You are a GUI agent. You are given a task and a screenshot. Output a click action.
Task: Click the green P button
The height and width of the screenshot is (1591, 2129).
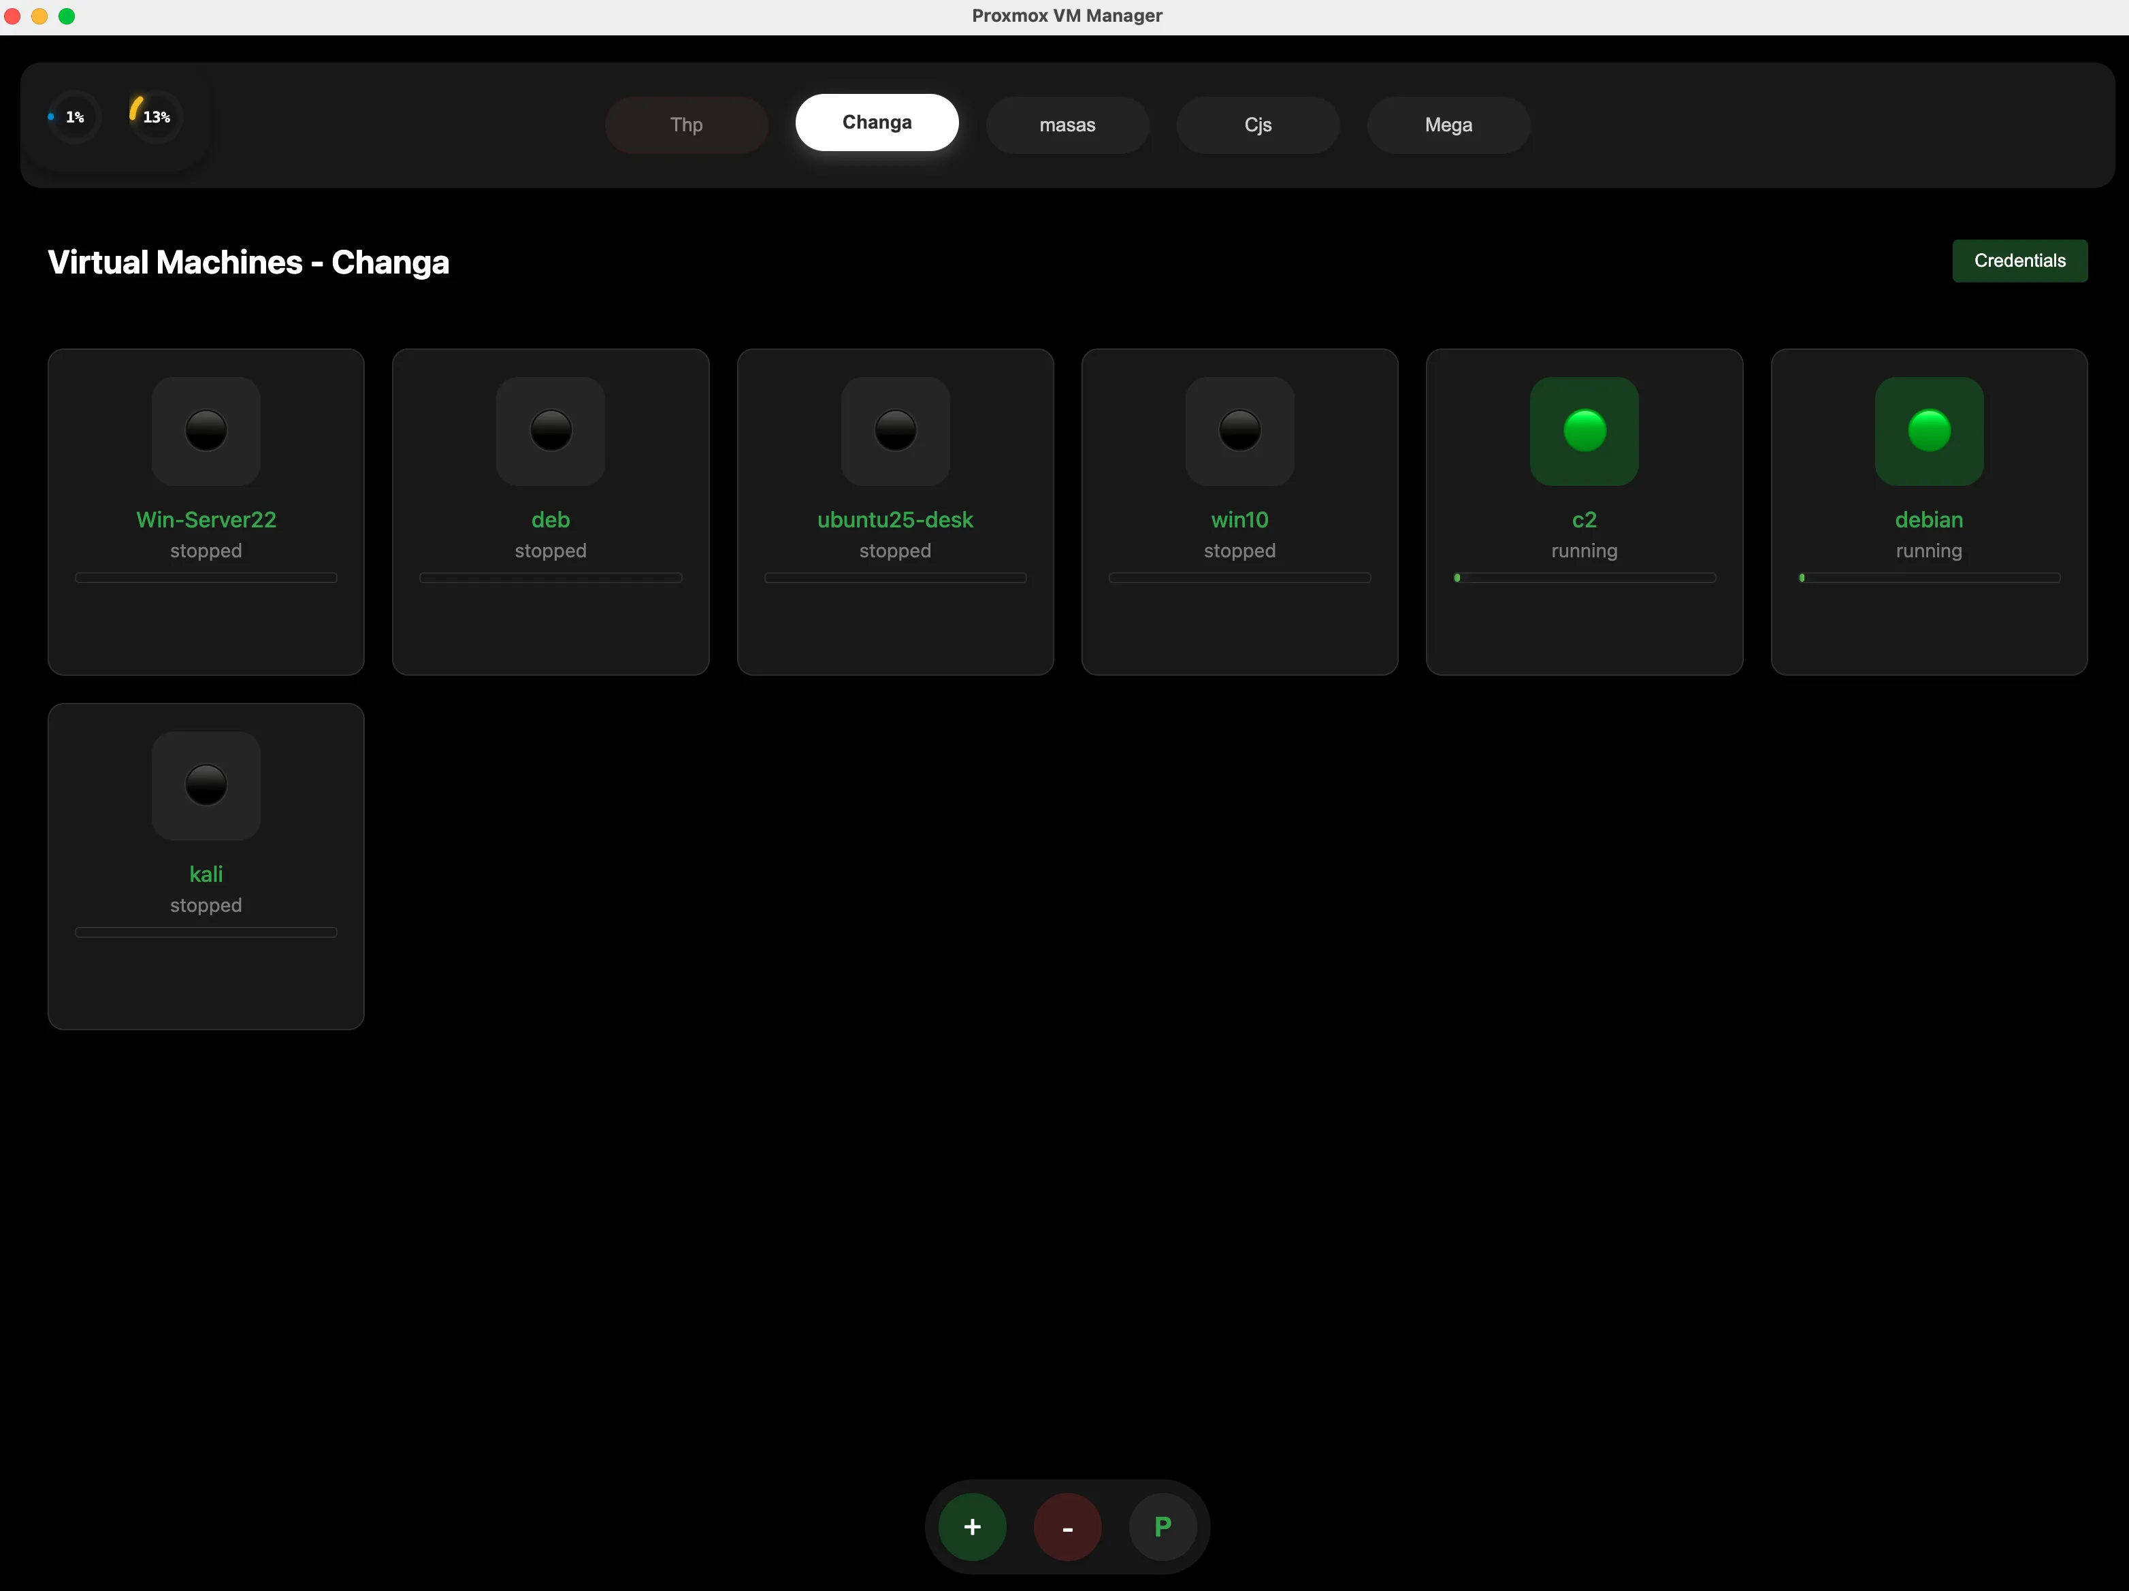[1163, 1526]
